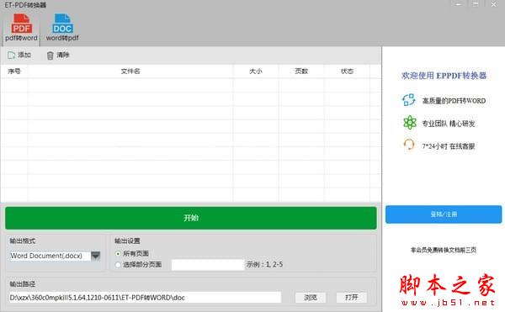Click the 文件名 column header
This screenshot has width=505, height=312.
pyautogui.click(x=130, y=71)
